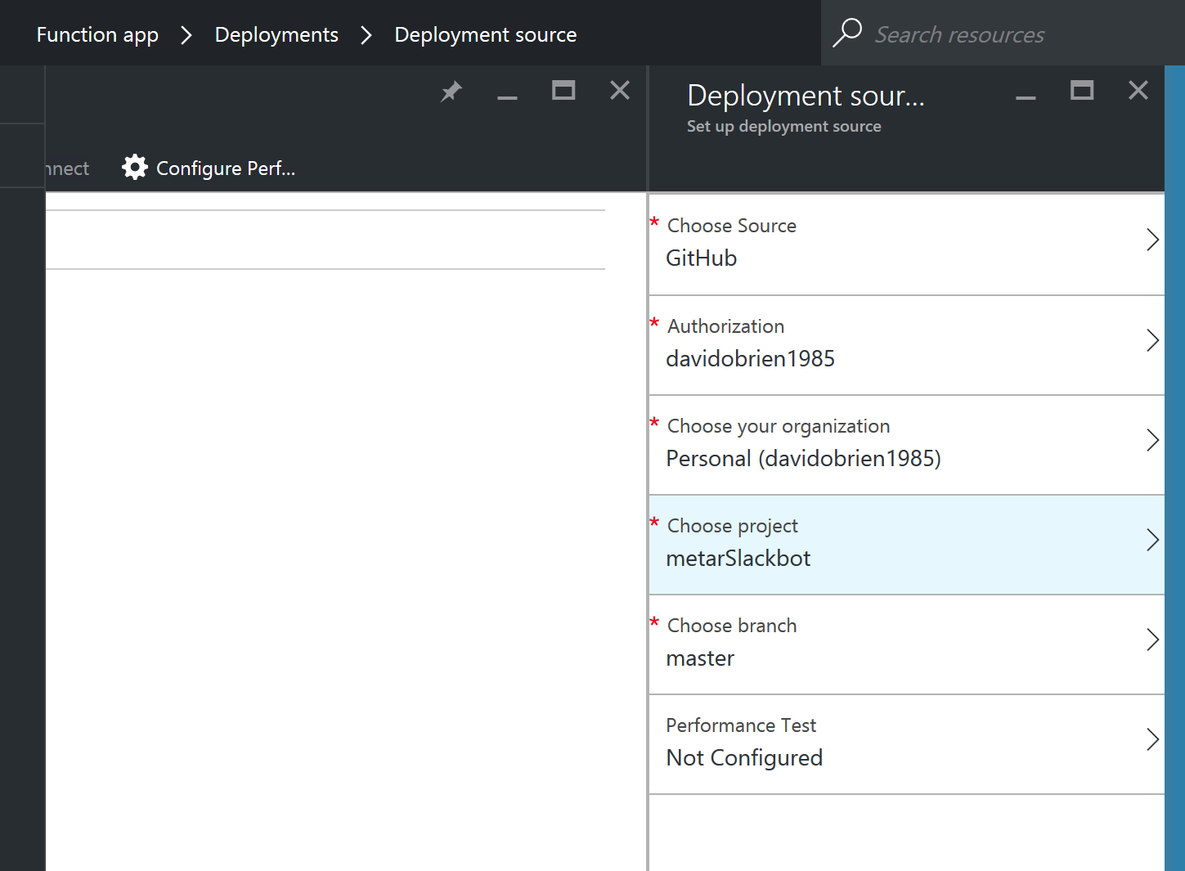Maximize the Deployment source blade
This screenshot has width=1185, height=871.
1082,90
